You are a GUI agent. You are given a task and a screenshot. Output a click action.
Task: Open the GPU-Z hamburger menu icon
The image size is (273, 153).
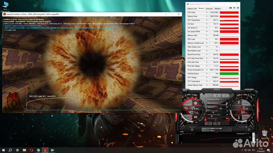point(238,8)
